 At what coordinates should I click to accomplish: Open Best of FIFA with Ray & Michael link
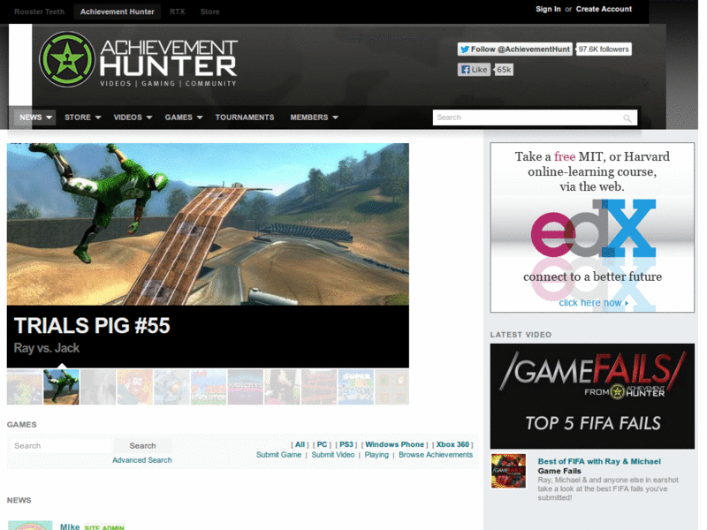click(x=599, y=461)
